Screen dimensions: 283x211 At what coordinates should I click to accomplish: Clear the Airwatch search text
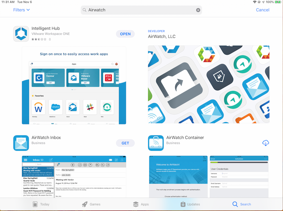tap(198, 10)
